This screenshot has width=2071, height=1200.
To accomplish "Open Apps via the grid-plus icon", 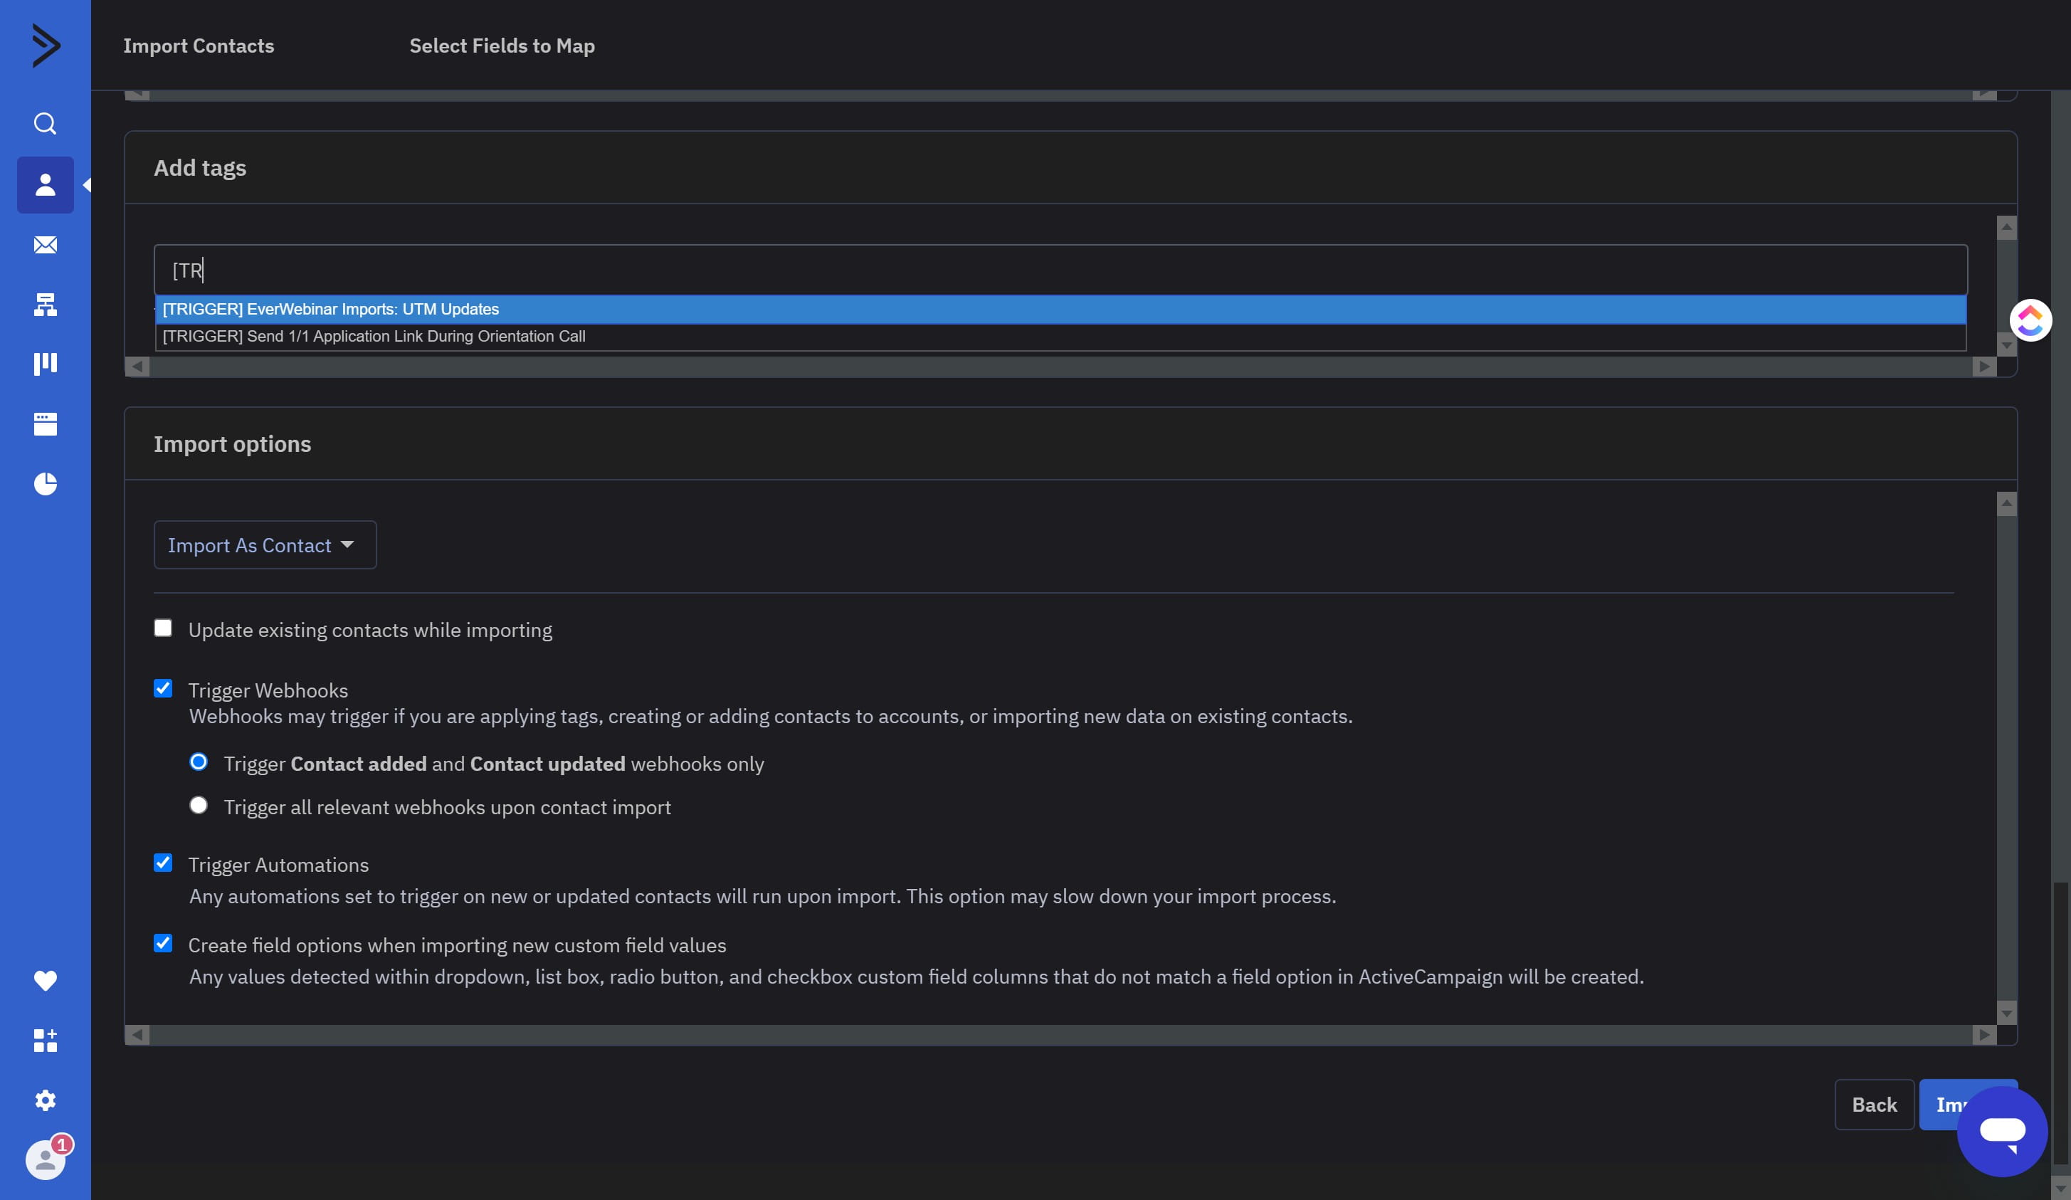I will pyautogui.click(x=46, y=1041).
